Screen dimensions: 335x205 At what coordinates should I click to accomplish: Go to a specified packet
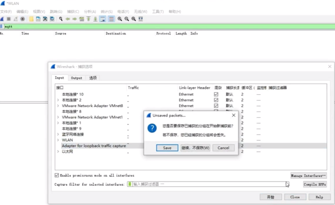pos(82,19)
